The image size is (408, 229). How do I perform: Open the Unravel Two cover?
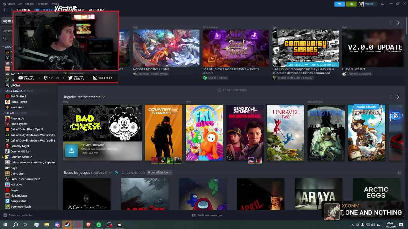click(x=285, y=133)
